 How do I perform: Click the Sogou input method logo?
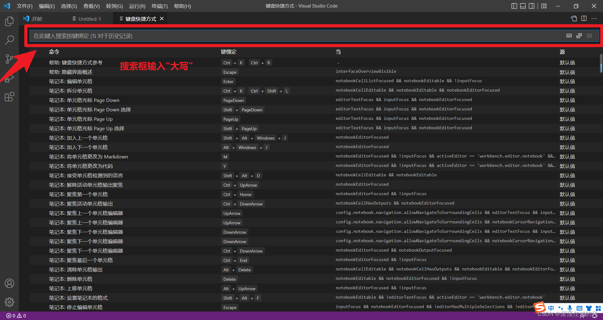pyautogui.click(x=540, y=307)
